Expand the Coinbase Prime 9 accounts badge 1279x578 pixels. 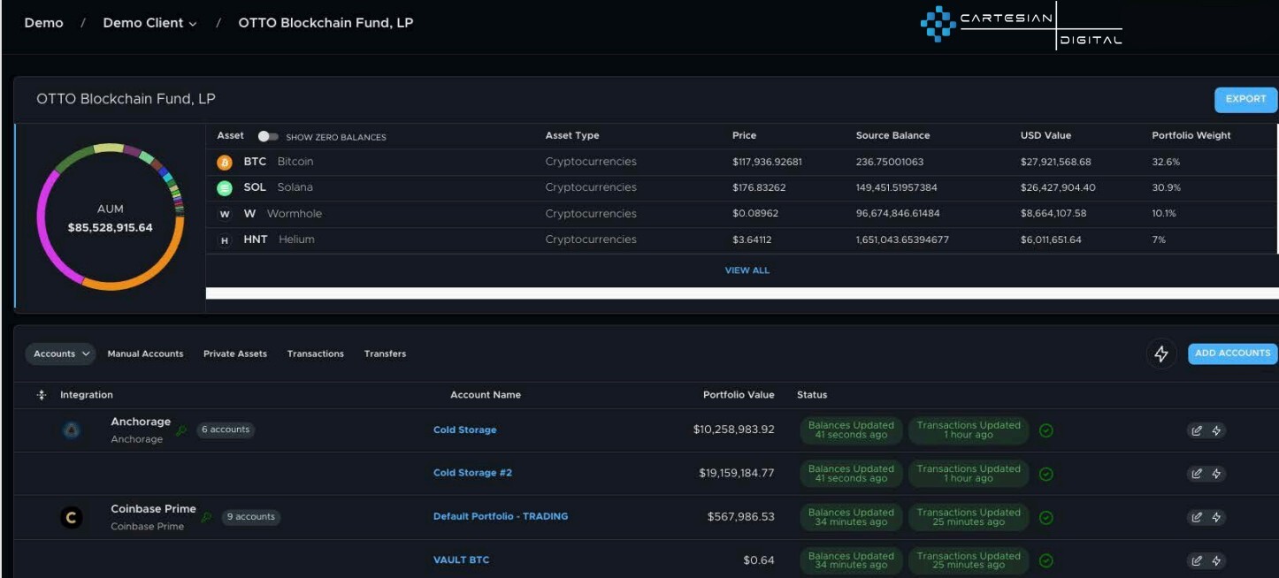coord(251,517)
